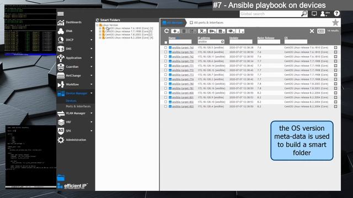Check the box for ansible-target-761
The width and height of the screenshot is (353, 198).
click(x=165, y=52)
